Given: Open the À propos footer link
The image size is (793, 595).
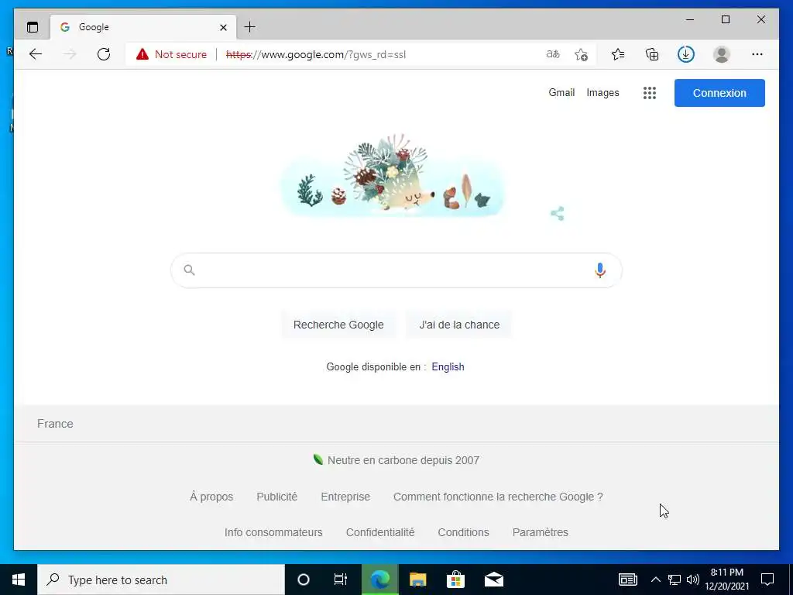Looking at the screenshot, I should 211,497.
